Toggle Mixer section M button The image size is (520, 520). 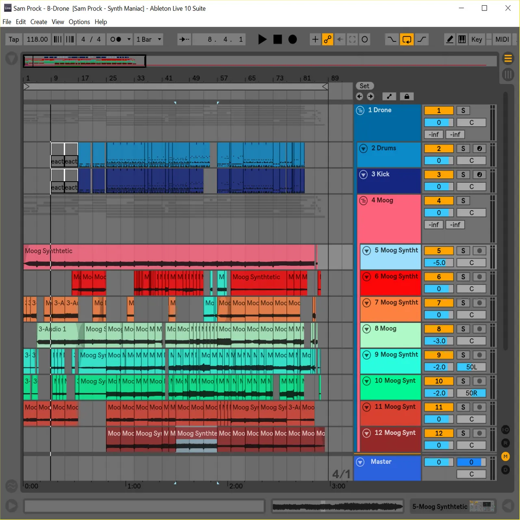pos(505,457)
